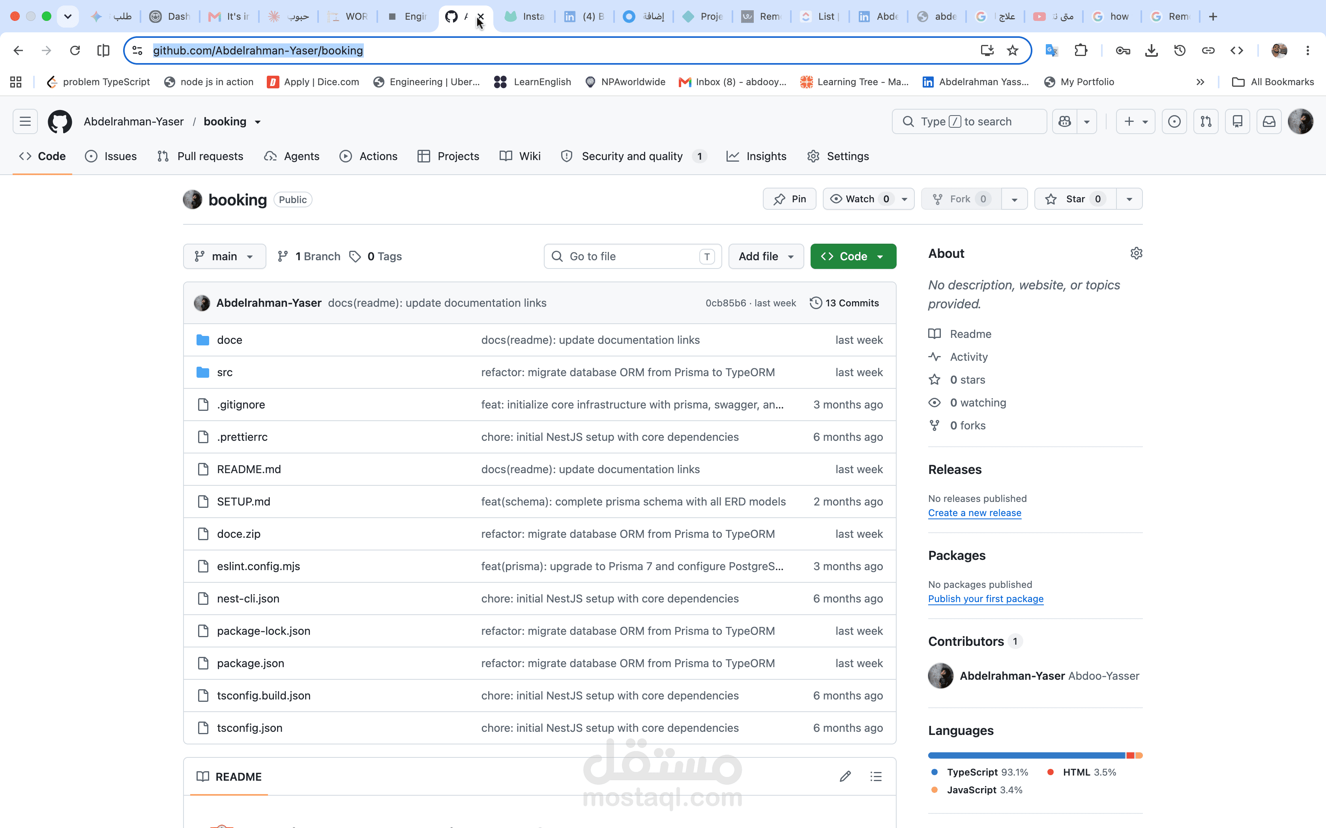The width and height of the screenshot is (1326, 828).
Task: Open Chrome downloads icon
Action: [1151, 50]
